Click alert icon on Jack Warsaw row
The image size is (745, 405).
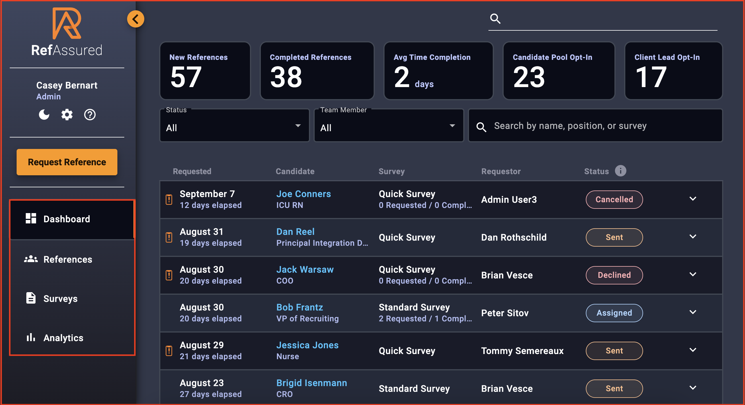pos(169,275)
